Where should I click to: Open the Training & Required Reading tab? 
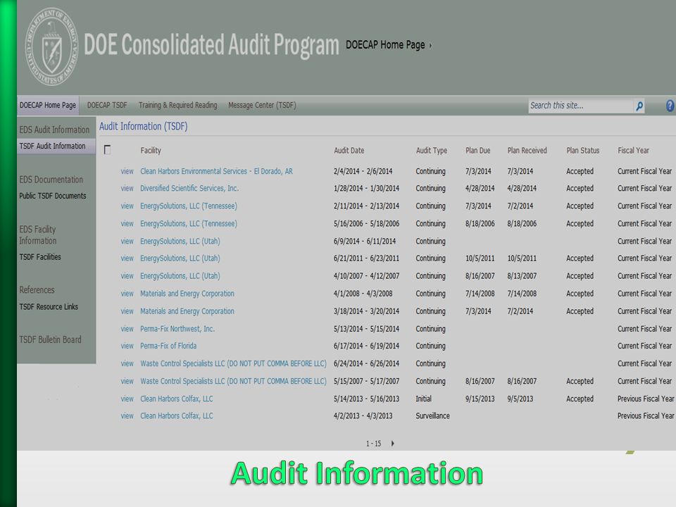pos(177,105)
